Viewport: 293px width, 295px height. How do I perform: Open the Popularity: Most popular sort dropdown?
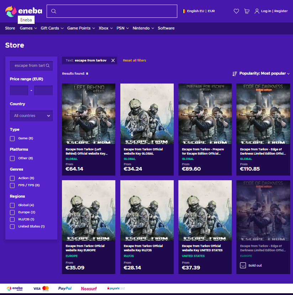pos(265,73)
